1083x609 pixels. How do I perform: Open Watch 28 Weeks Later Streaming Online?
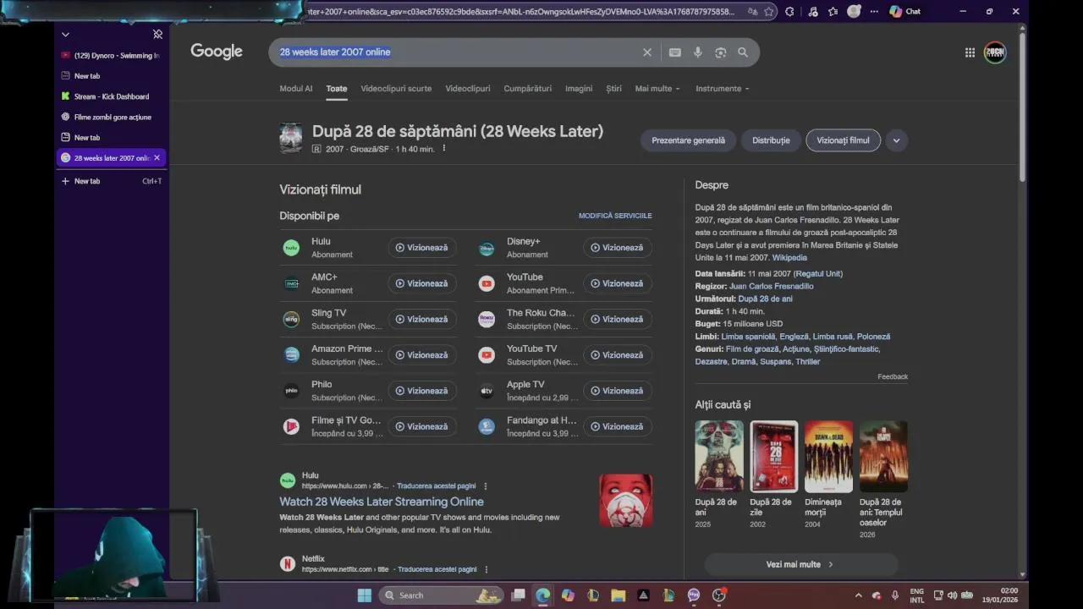(382, 502)
